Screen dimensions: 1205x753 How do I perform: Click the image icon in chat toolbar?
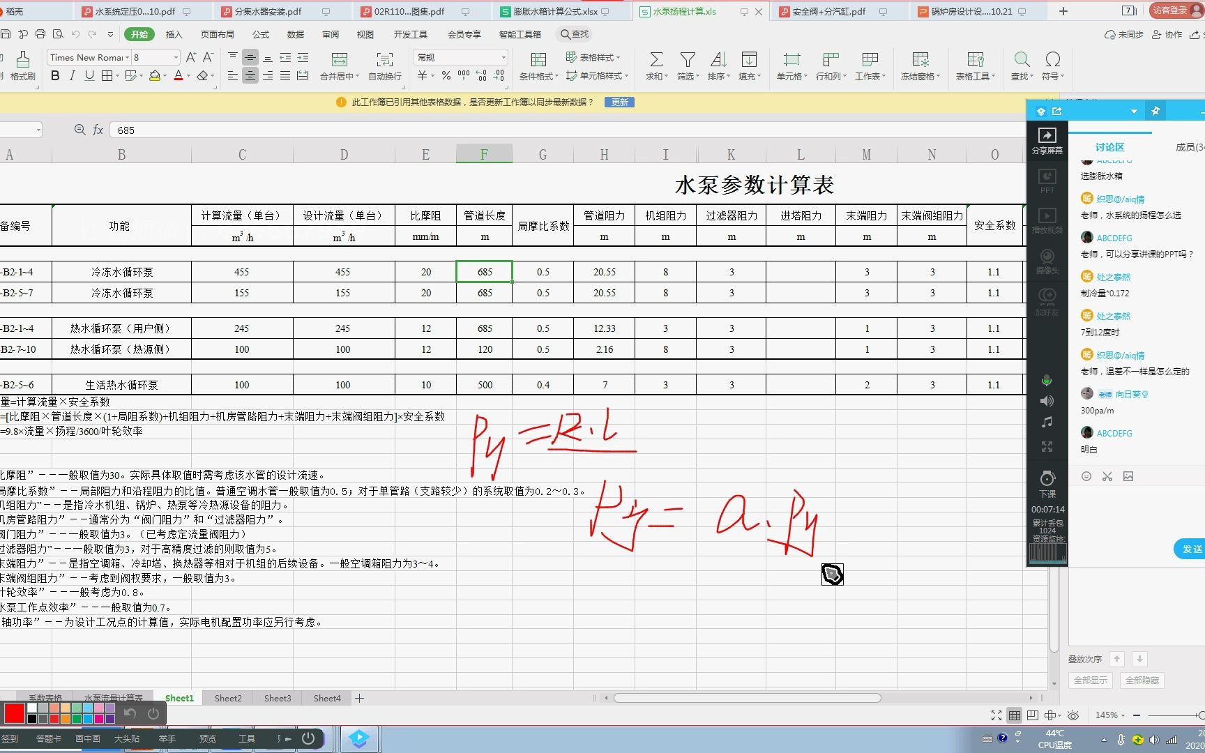tap(1128, 476)
